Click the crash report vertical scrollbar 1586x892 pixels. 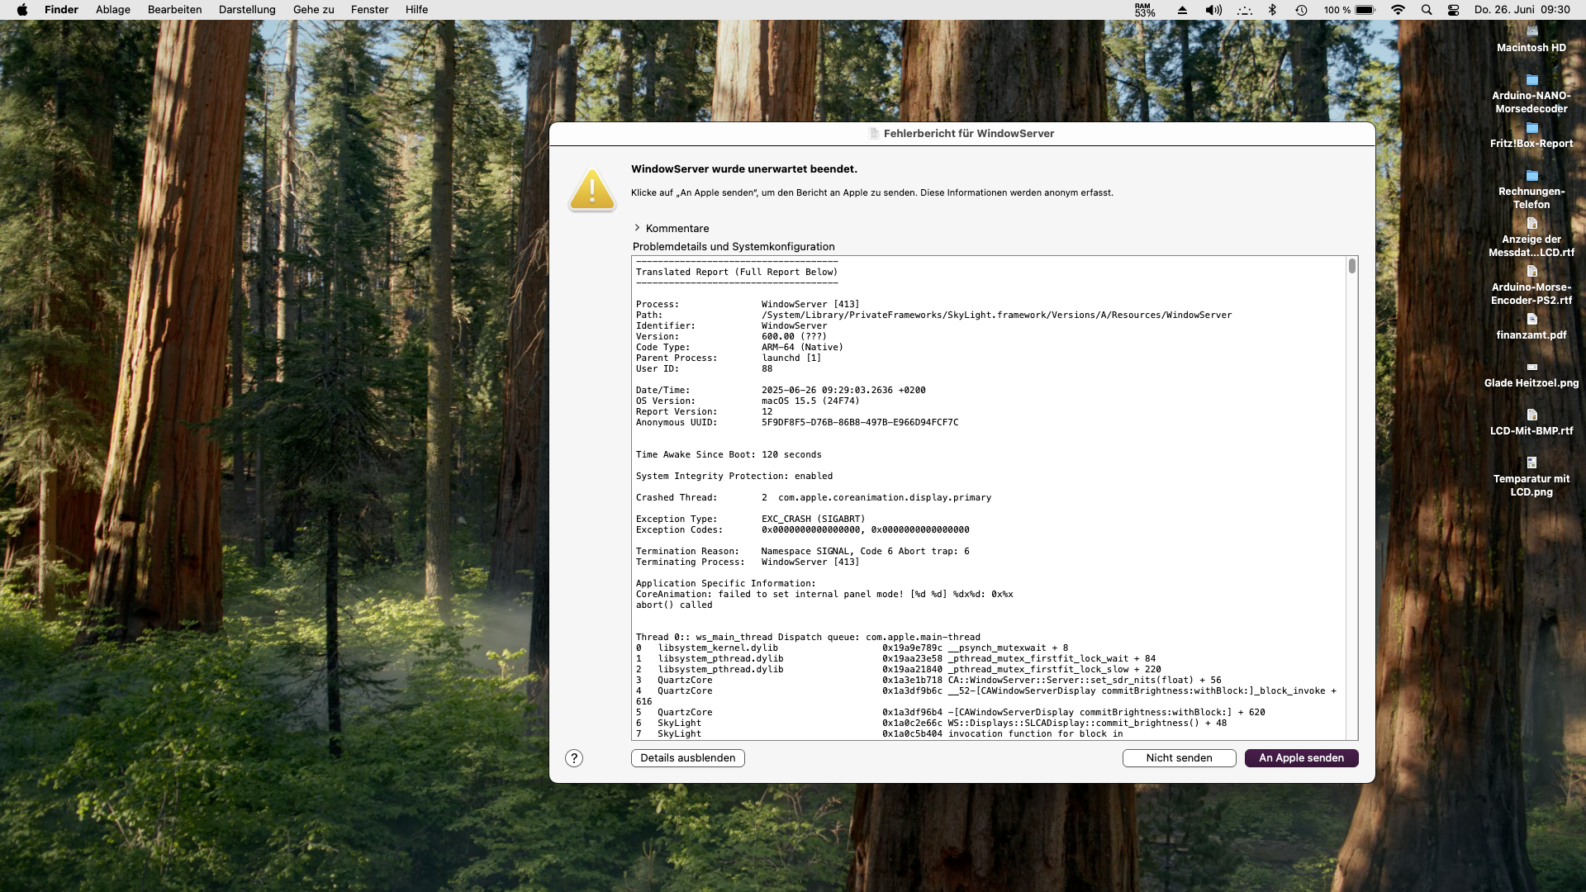pos(1352,266)
